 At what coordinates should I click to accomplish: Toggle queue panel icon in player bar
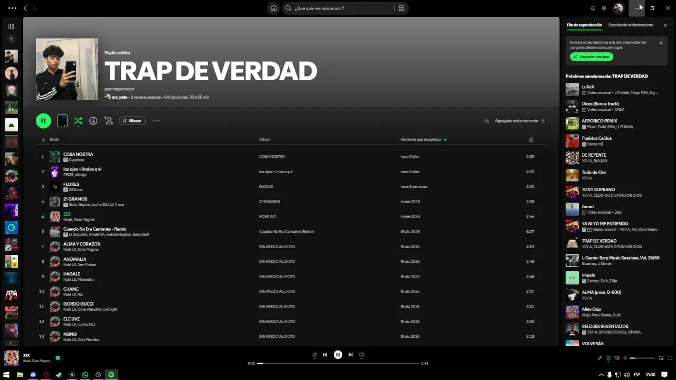(x=608, y=358)
